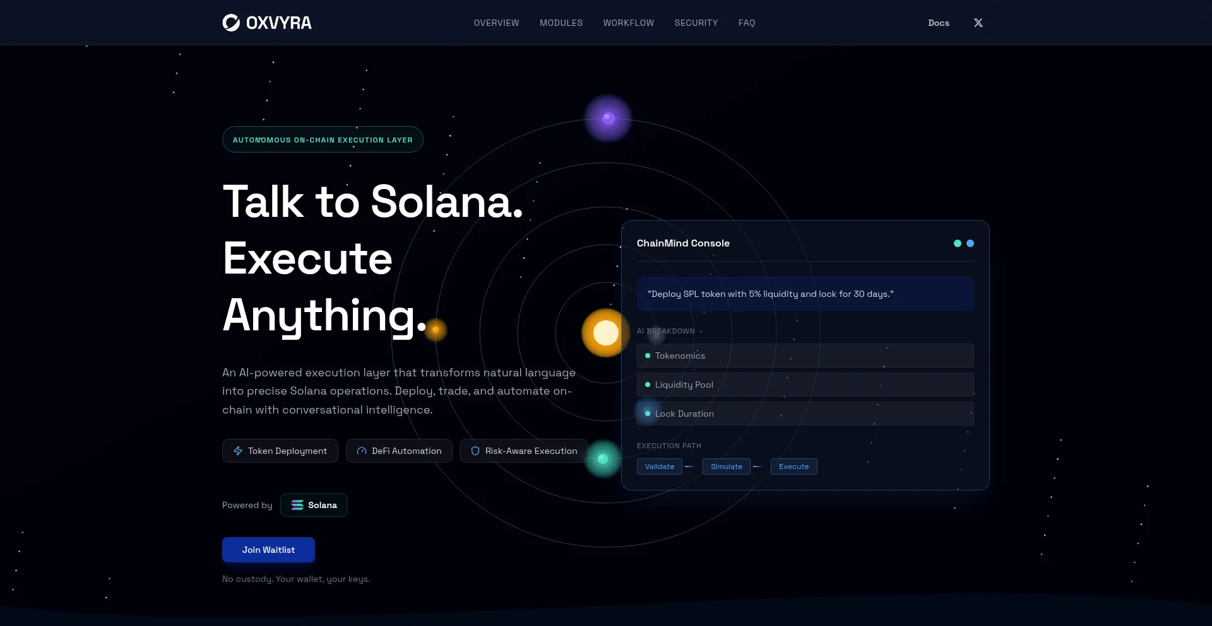Image resolution: width=1212 pixels, height=626 pixels.
Task: Open the X social media link
Action: pyautogui.click(x=978, y=23)
